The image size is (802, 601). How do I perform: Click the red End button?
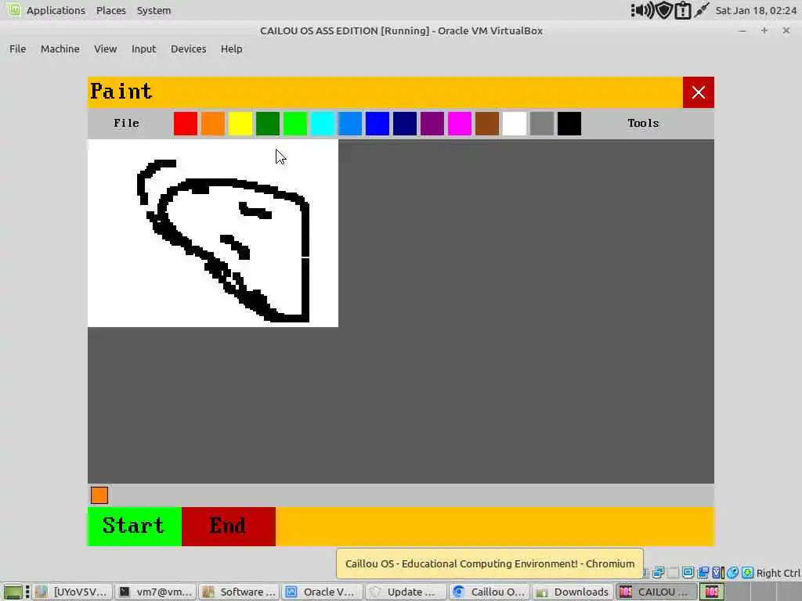tap(229, 527)
